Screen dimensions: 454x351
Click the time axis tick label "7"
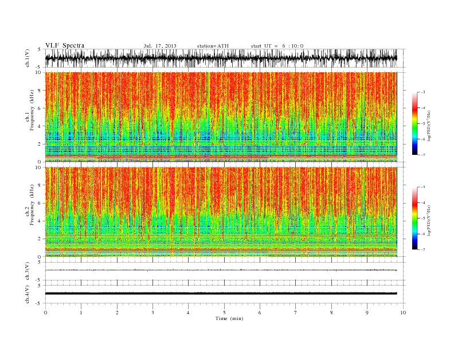tap(296, 313)
